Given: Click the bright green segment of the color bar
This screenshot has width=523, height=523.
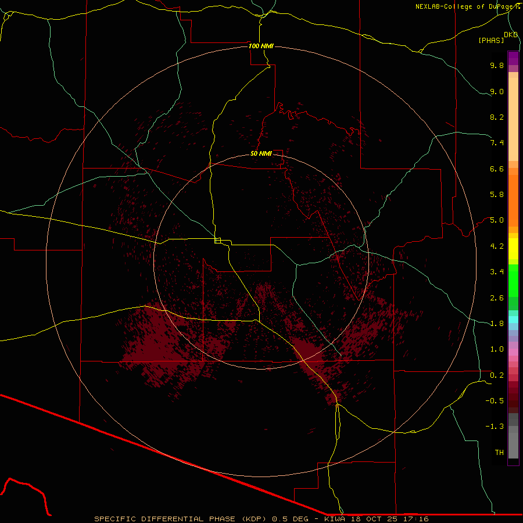Looking at the screenshot, I should point(513,280).
